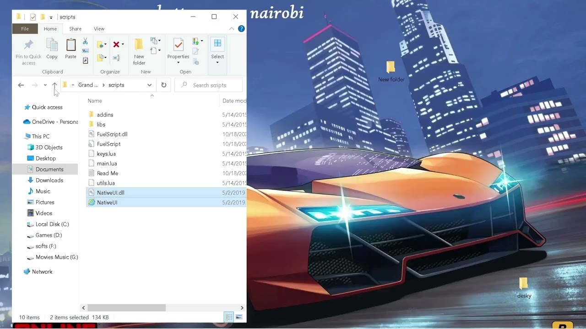Select the libs folder row
This screenshot has width=586, height=329.
[166, 125]
